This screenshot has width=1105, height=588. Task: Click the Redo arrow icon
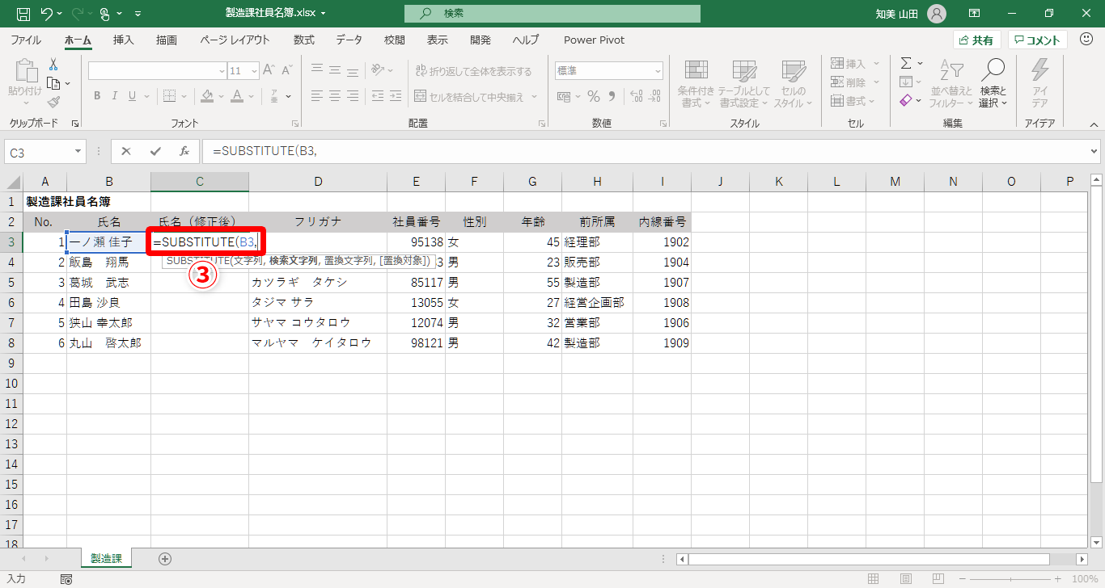77,14
